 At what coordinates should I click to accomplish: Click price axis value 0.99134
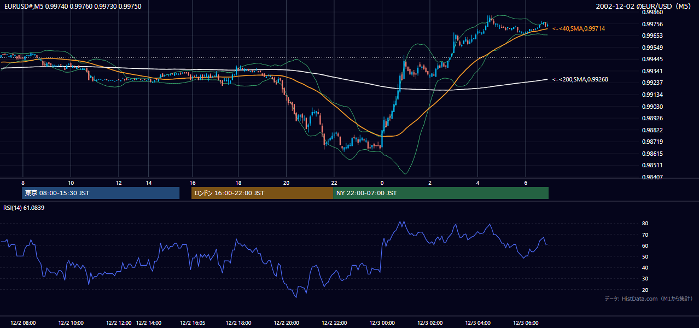[x=652, y=95]
